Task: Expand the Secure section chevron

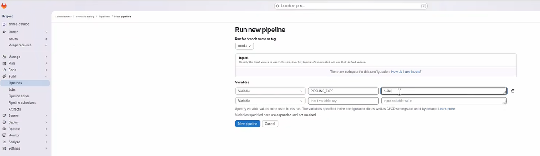Action: click(46, 116)
